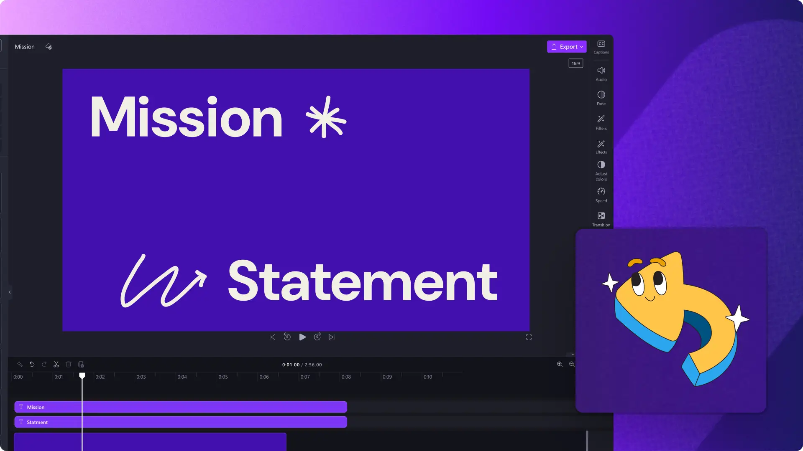803x451 pixels.
Task: Open the Audio settings panel
Action: (601, 73)
